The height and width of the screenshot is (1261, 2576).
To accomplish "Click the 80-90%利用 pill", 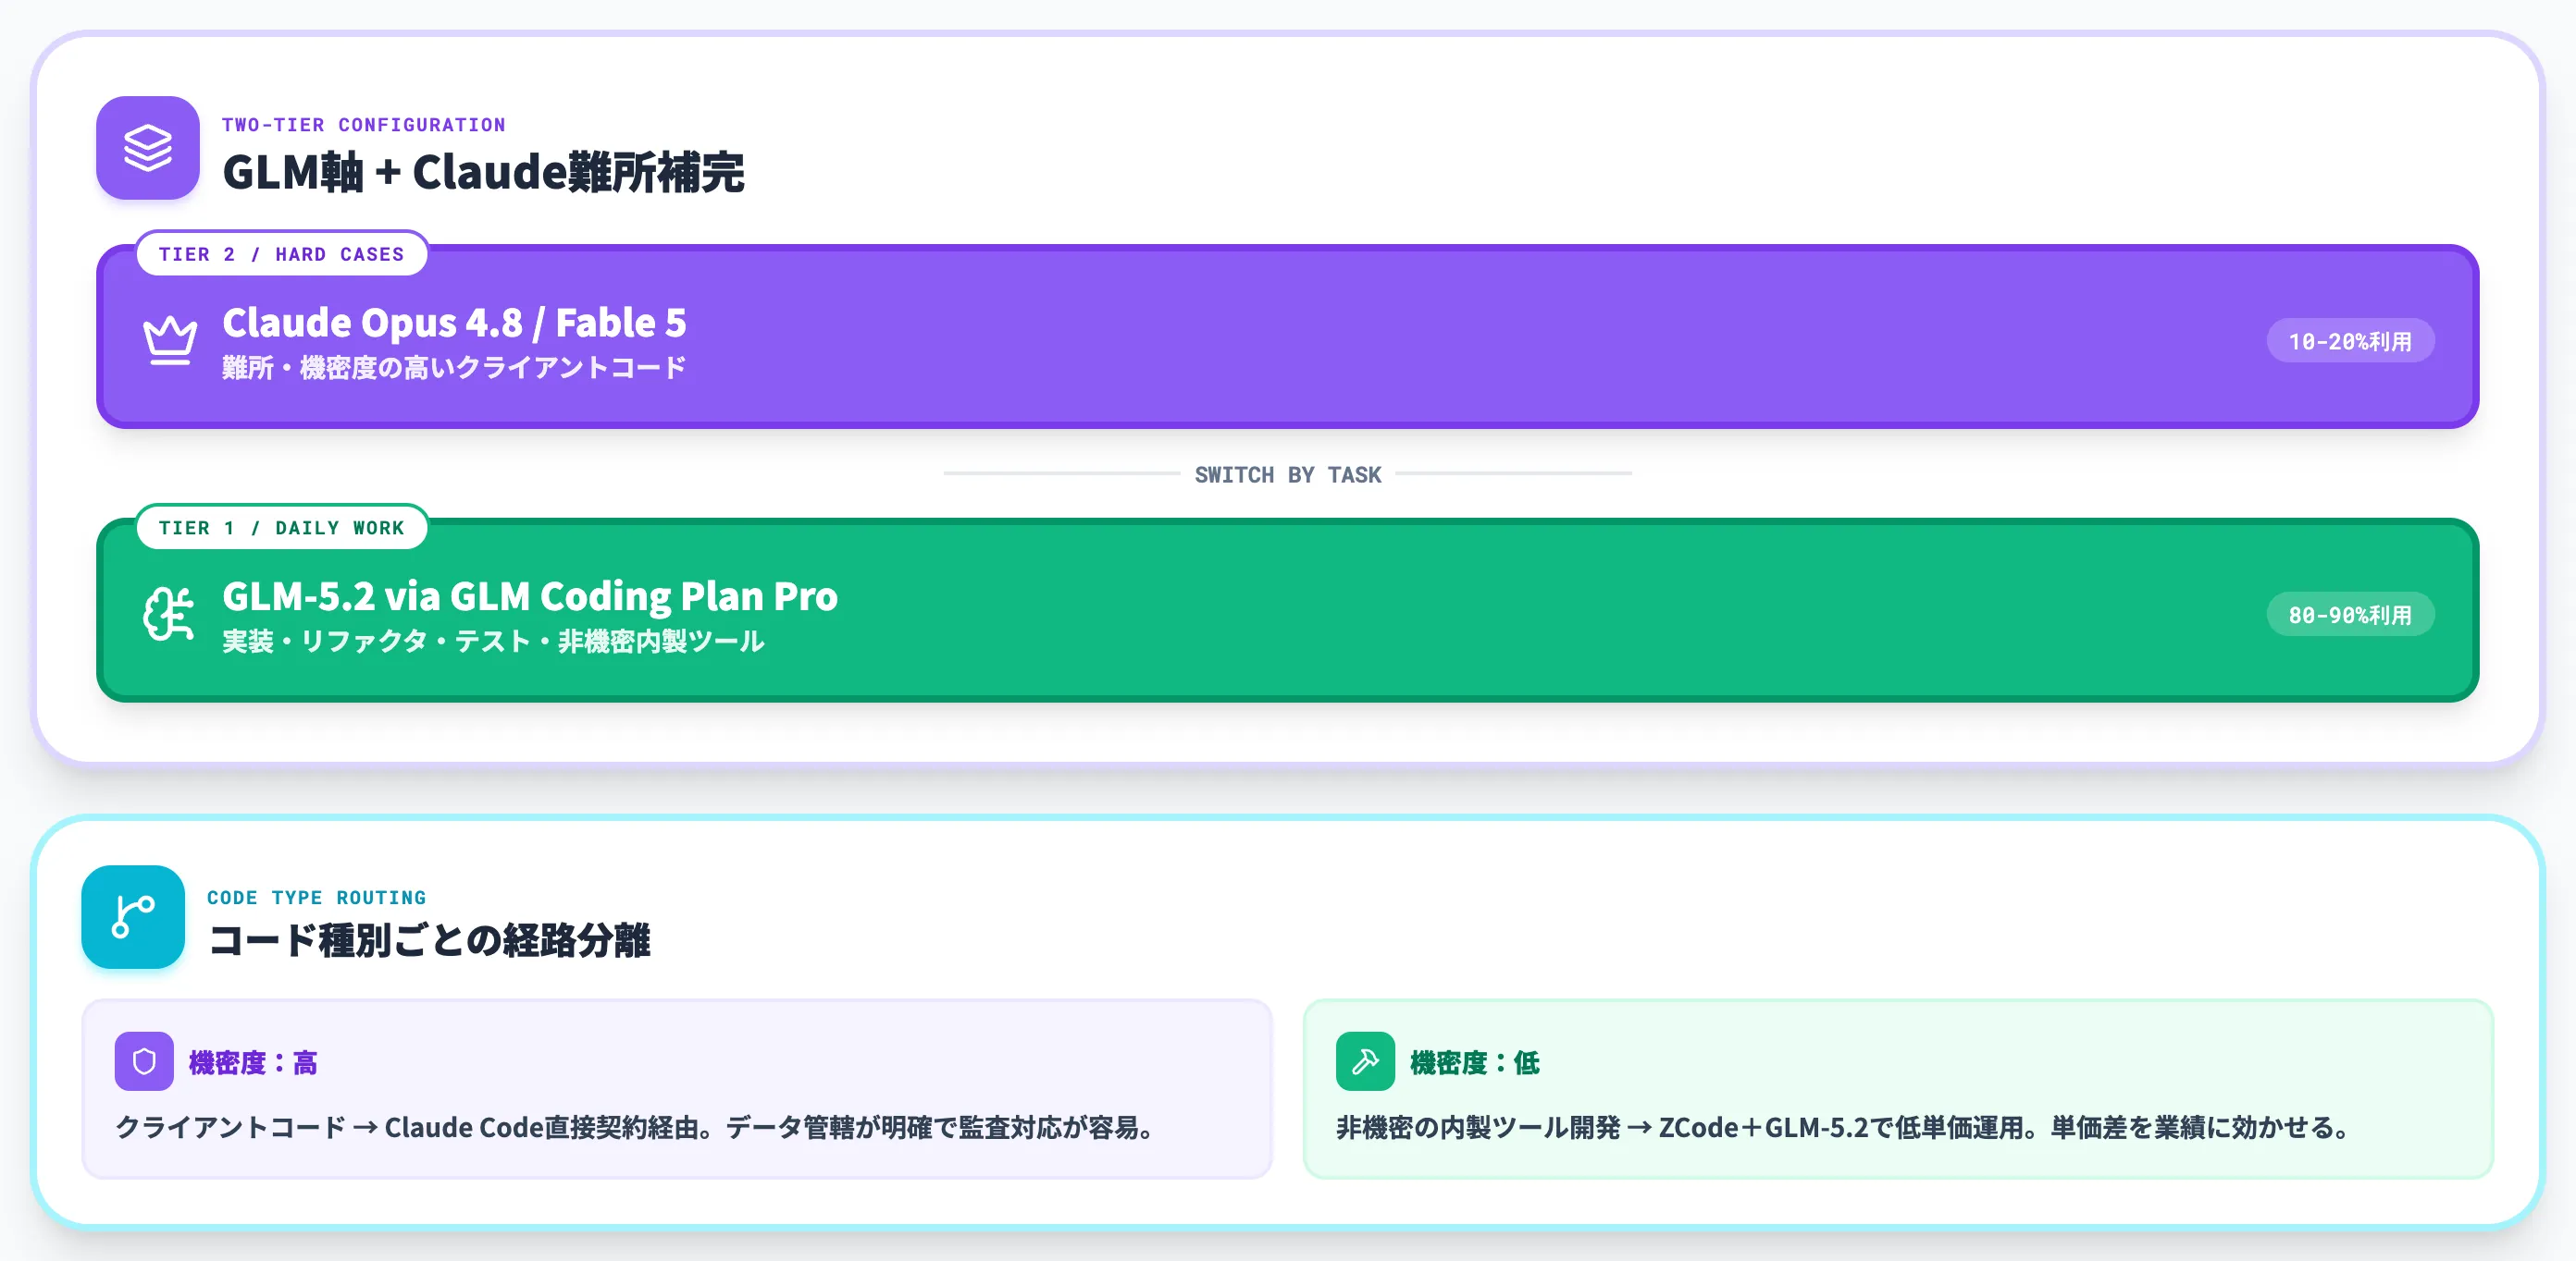I will [2350, 615].
